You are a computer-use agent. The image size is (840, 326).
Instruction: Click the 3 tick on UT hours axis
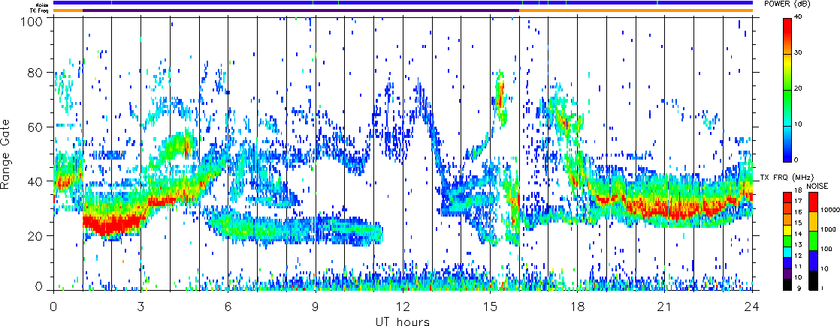(141, 307)
